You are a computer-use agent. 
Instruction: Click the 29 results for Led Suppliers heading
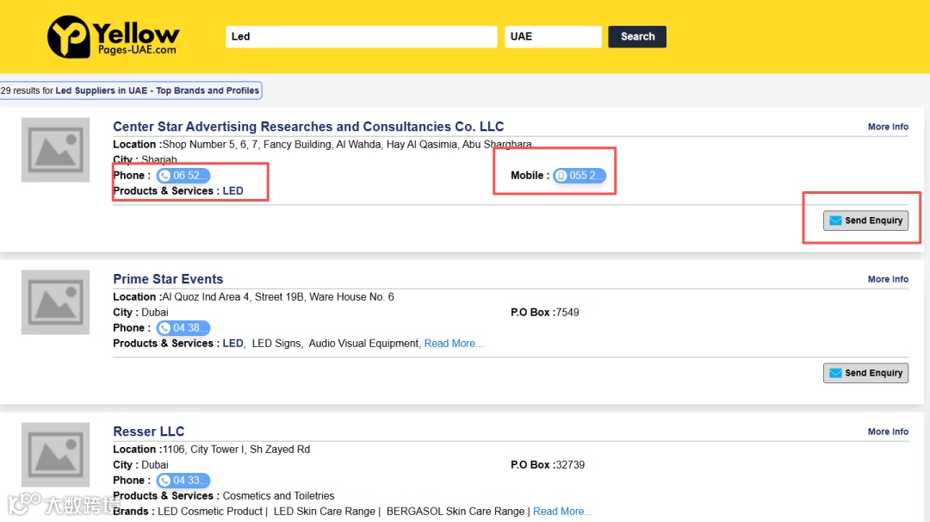click(131, 90)
